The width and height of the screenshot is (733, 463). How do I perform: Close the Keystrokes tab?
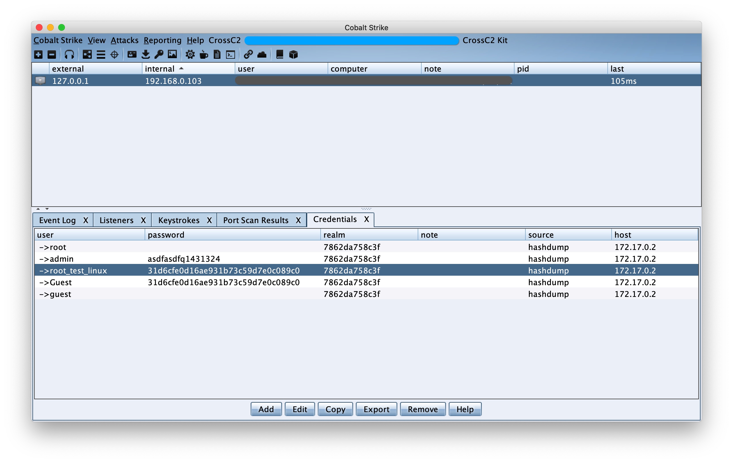pos(210,220)
